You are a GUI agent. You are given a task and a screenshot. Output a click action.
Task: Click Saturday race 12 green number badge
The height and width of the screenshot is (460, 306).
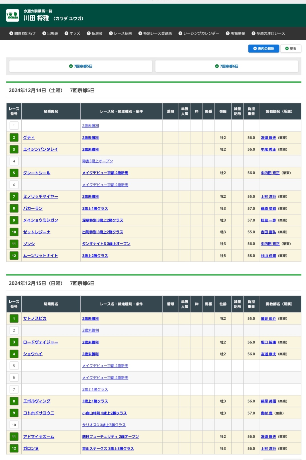pos(14,256)
